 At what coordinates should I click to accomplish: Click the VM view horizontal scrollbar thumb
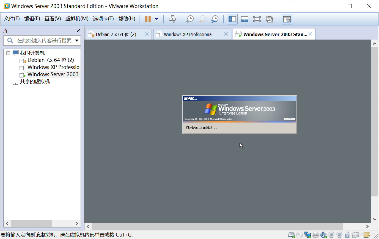tap(217, 226)
